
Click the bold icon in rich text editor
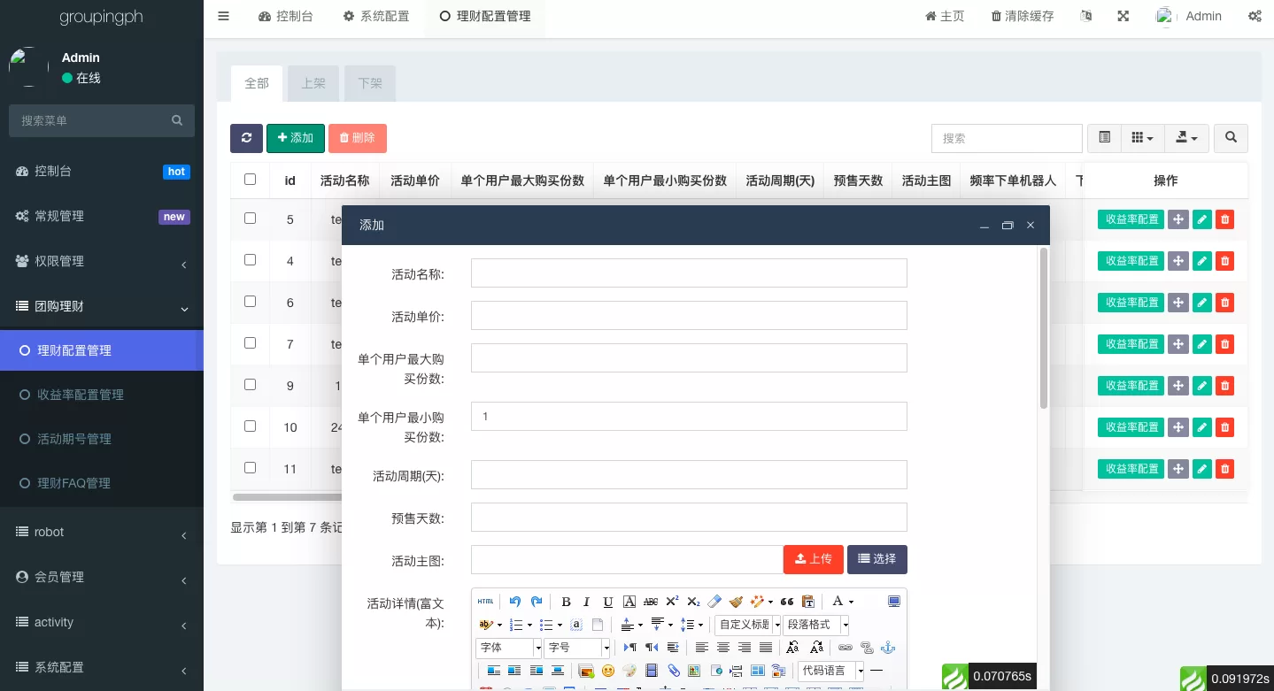tap(566, 602)
